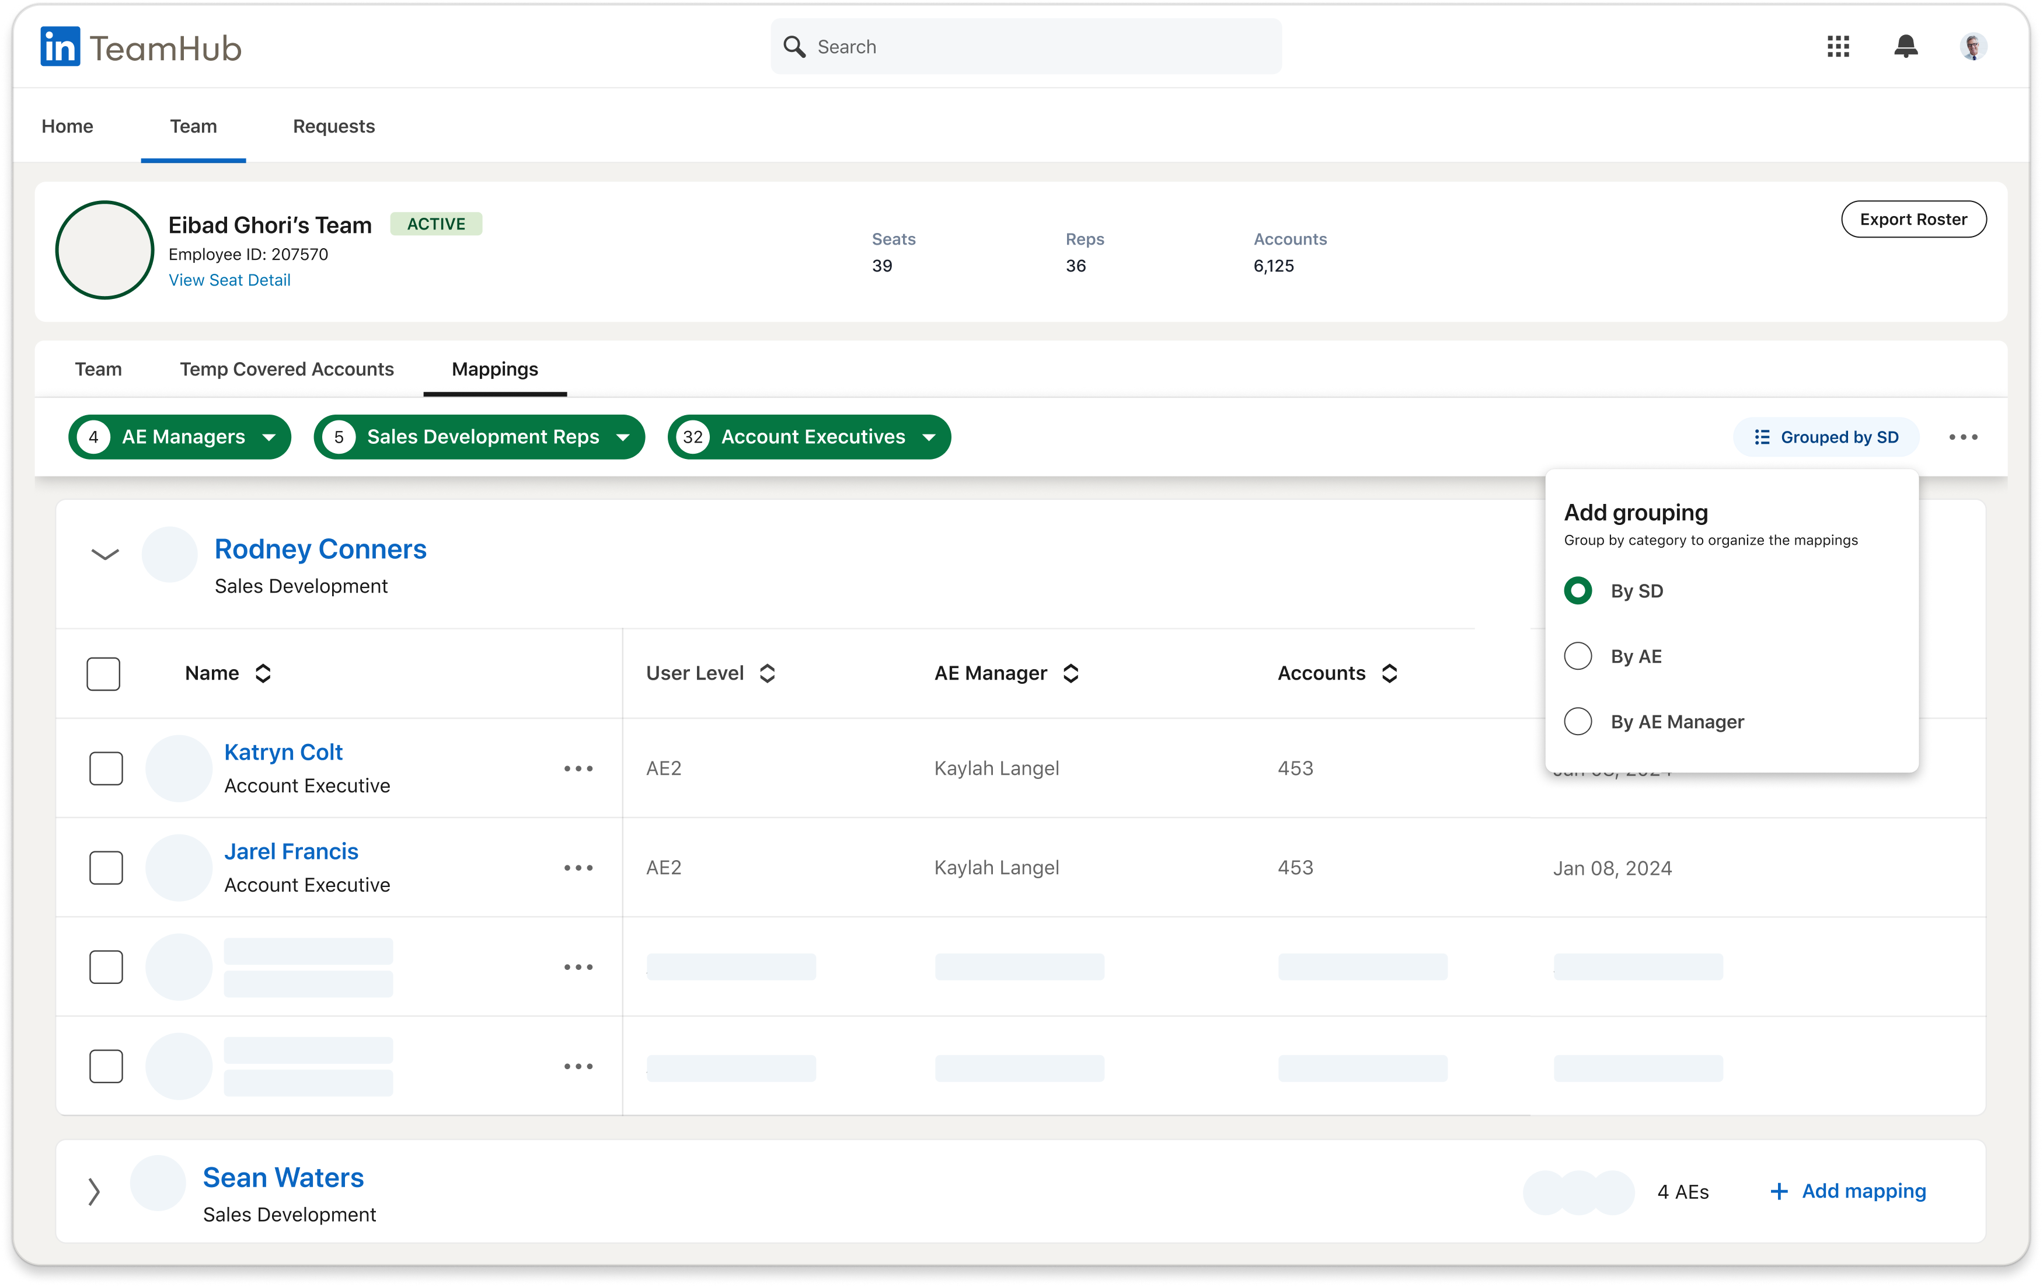
Task: Select the Mappings tab
Action: click(x=496, y=369)
